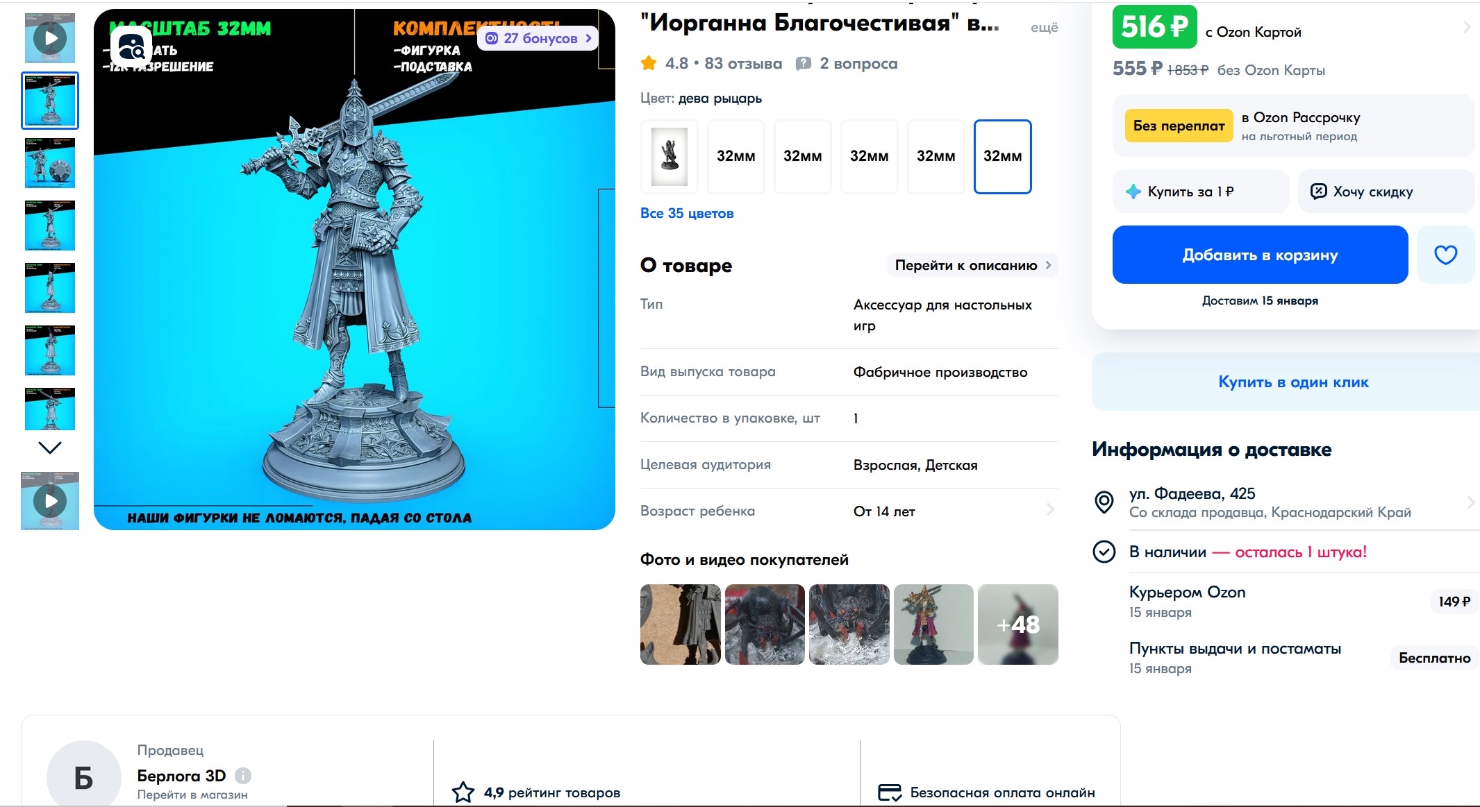Play the top video thumbnail
This screenshot has height=807, width=1480.
click(50, 38)
